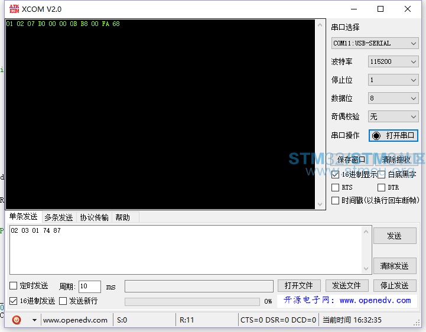Click the received hex data line in the black window

point(63,24)
